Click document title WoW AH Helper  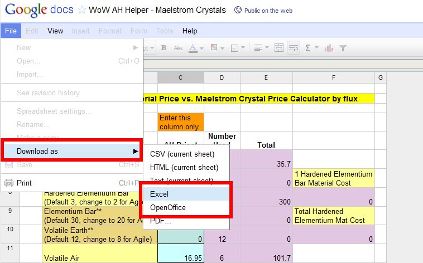(157, 10)
